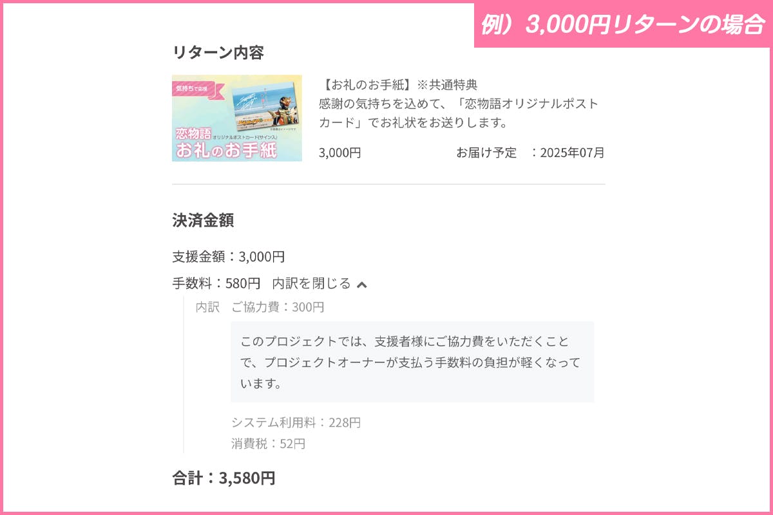This screenshot has width=773, height=515.
Task: Select the 消費税：52円 line
Action: (268, 444)
